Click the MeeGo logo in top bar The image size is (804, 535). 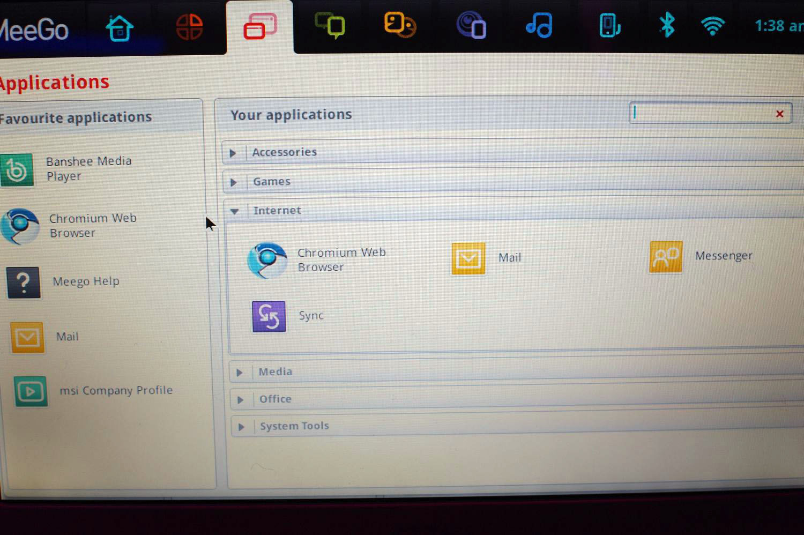[34, 29]
